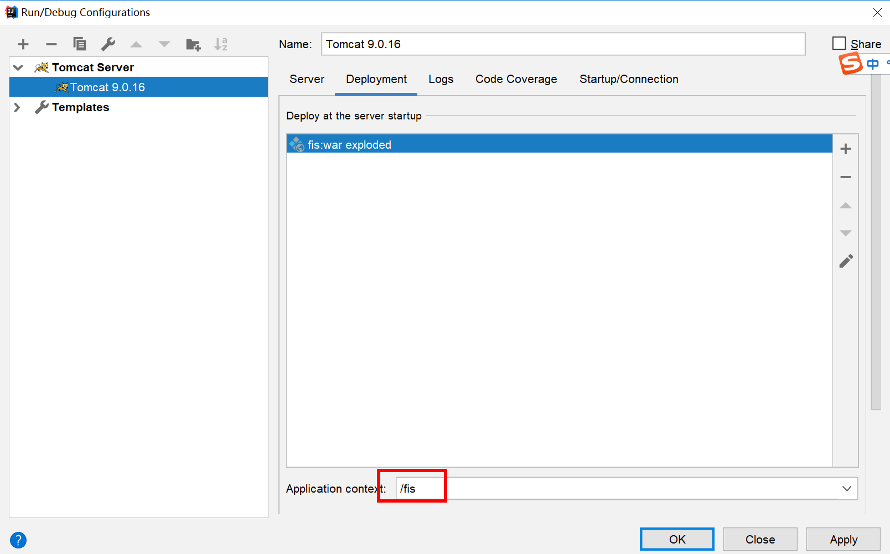The image size is (890, 554).
Task: Add a new configuration with plus icon
Action: tap(23, 44)
